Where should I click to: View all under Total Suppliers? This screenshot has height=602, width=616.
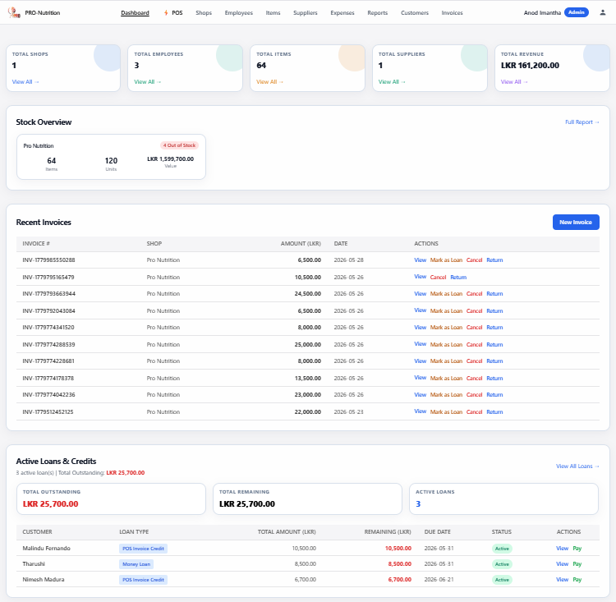click(392, 82)
